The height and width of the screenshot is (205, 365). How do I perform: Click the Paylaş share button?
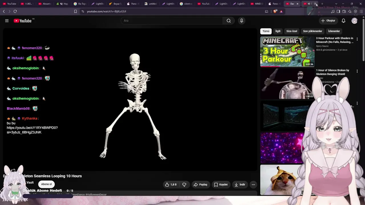(x=200, y=184)
